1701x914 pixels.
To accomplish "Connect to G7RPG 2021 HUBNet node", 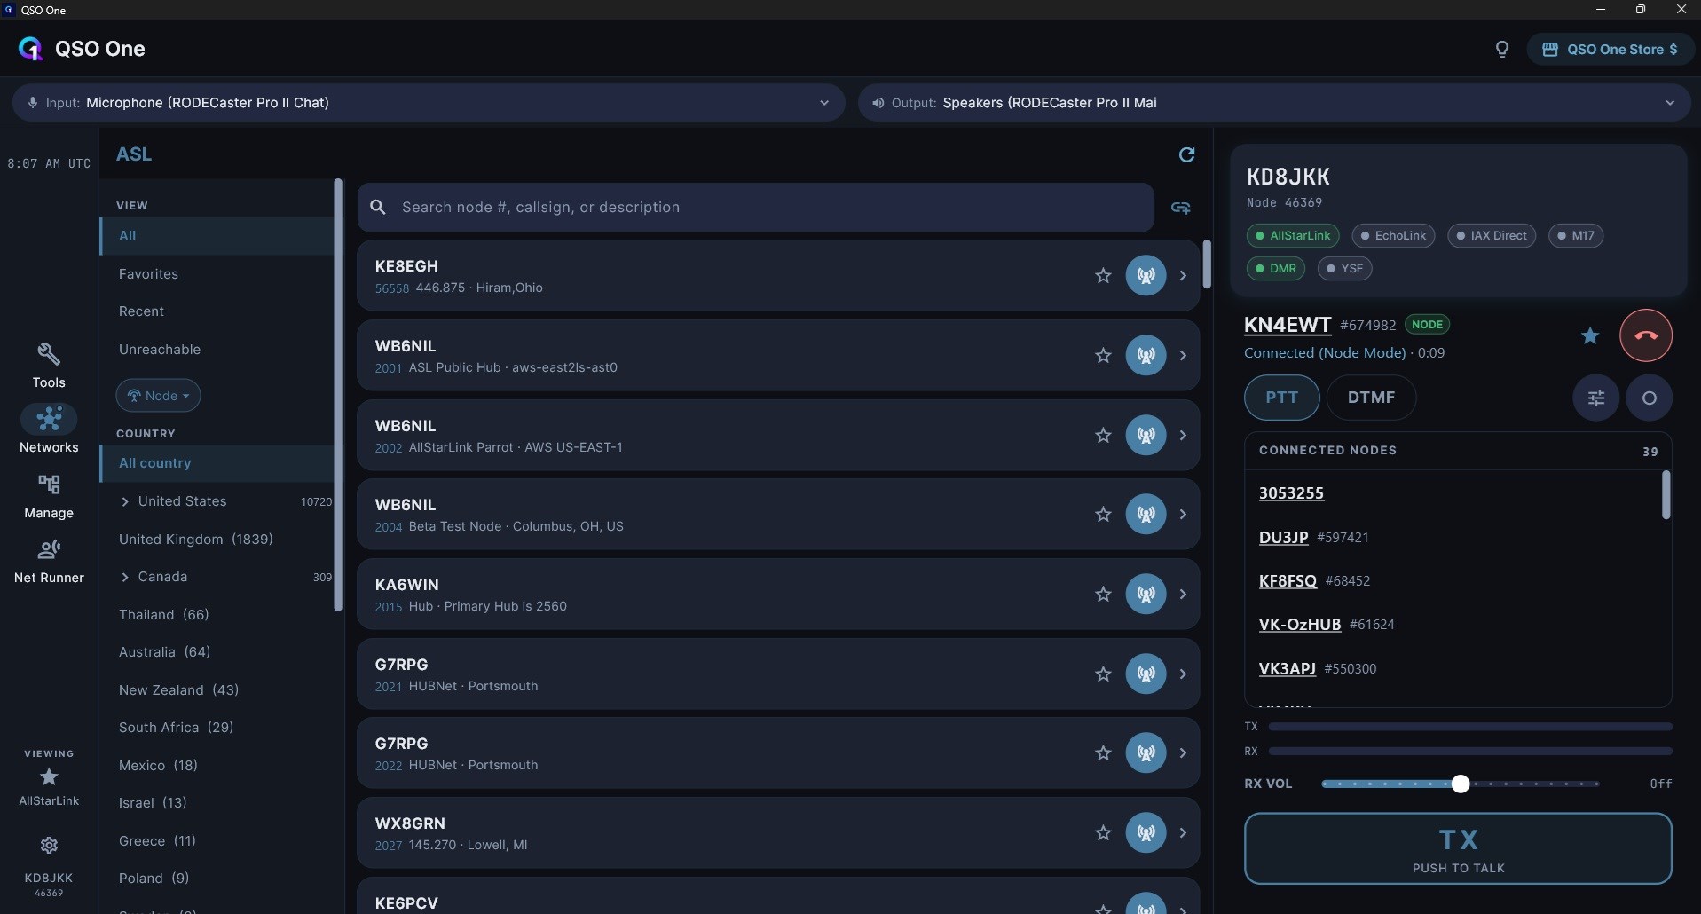I will [x=1146, y=674].
